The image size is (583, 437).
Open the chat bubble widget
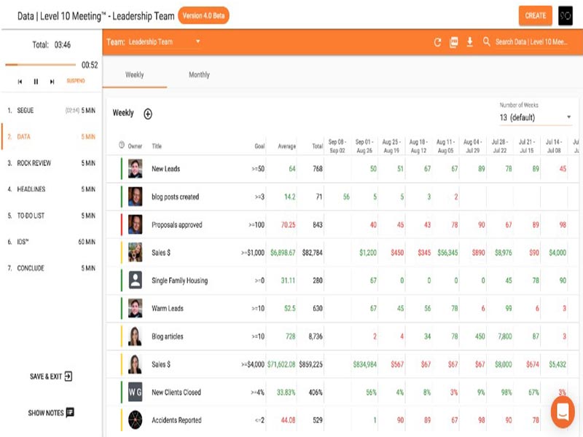tap(562, 412)
